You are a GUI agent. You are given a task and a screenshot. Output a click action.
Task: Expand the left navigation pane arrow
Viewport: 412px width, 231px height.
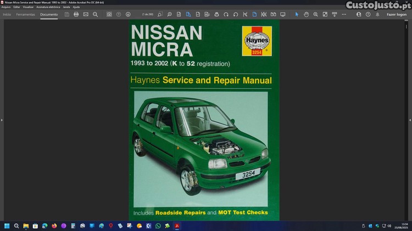[x=2, y=120]
